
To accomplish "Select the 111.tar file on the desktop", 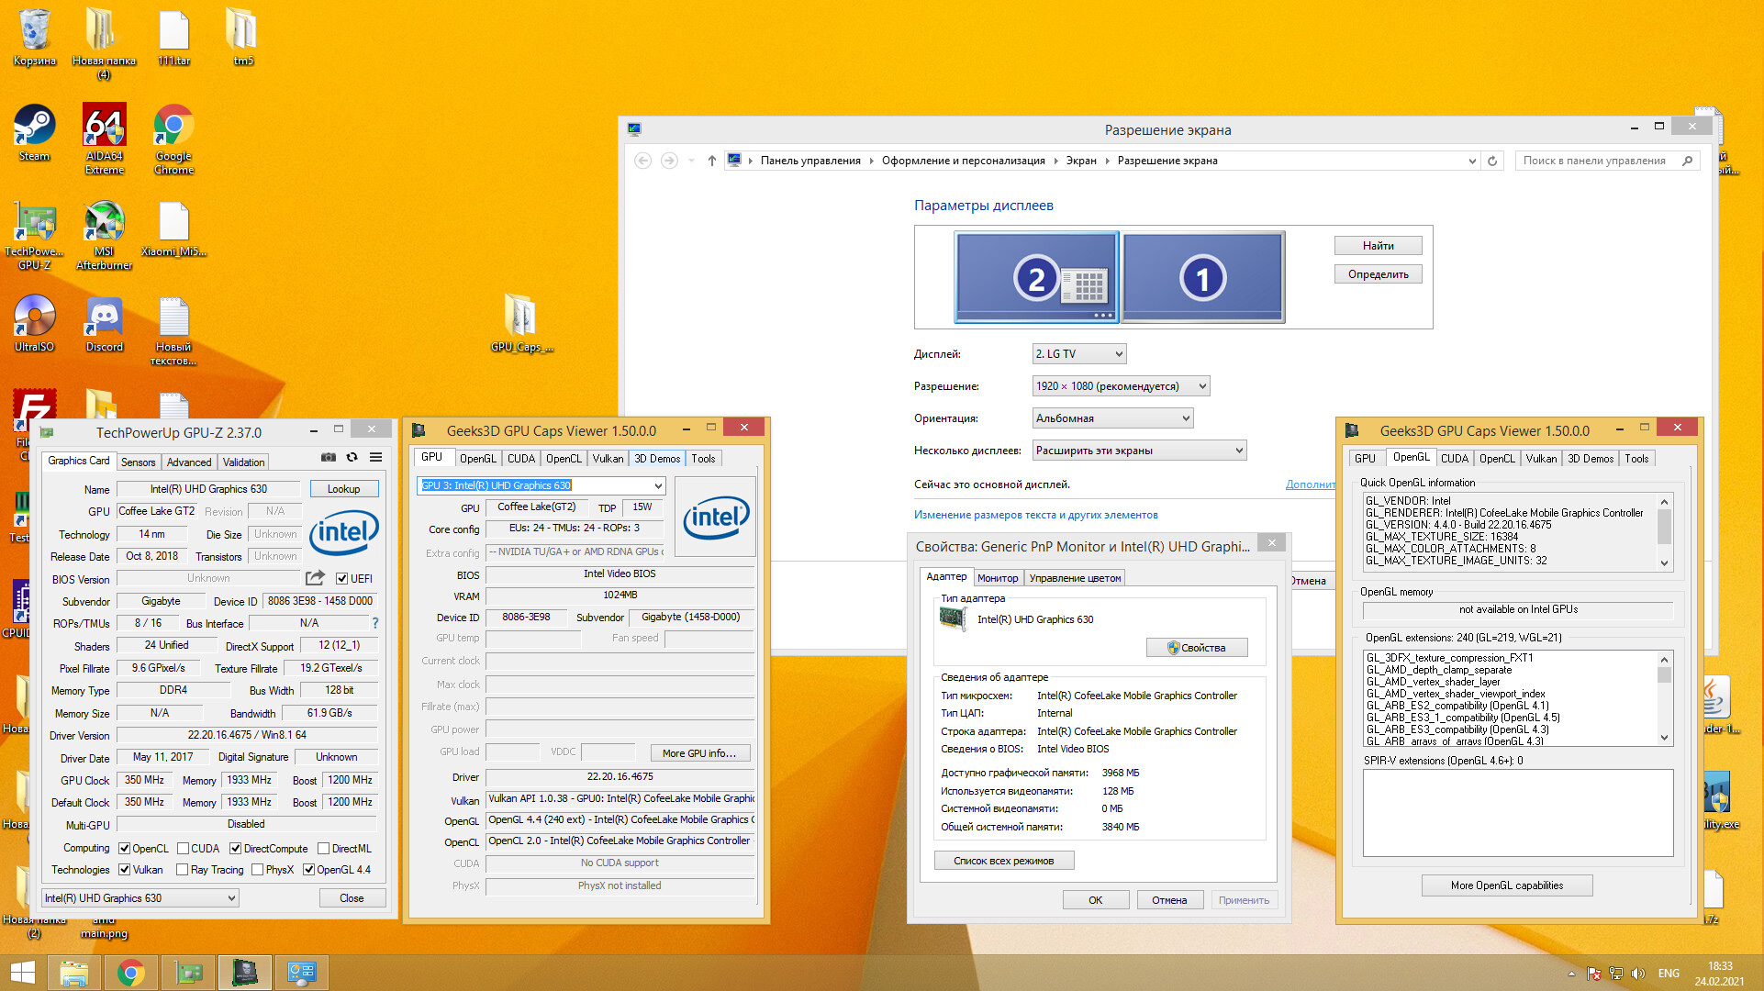I will tap(173, 38).
